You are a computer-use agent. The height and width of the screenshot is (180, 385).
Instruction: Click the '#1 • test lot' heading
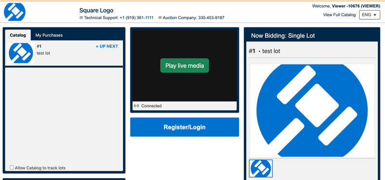pos(264,51)
